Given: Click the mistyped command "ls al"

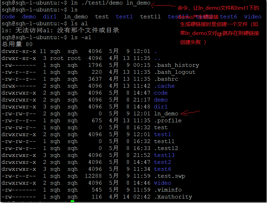Looking at the screenshot, I should click(x=79, y=24).
